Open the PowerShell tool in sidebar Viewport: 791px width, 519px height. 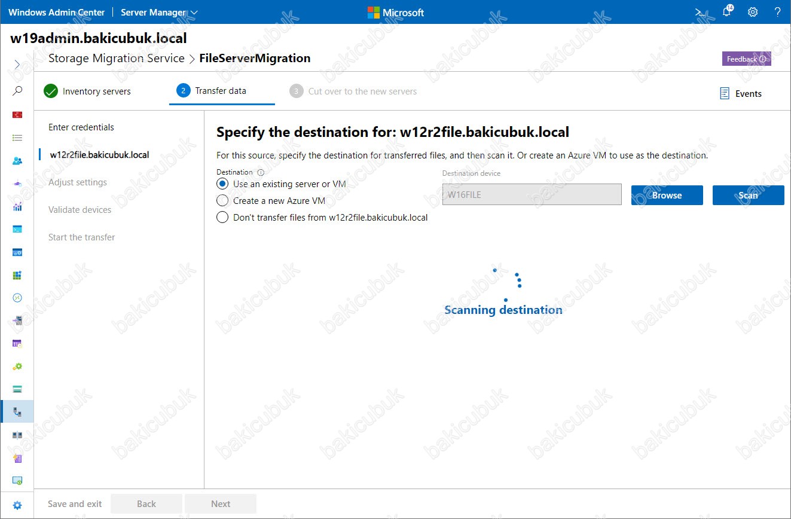[x=17, y=229]
